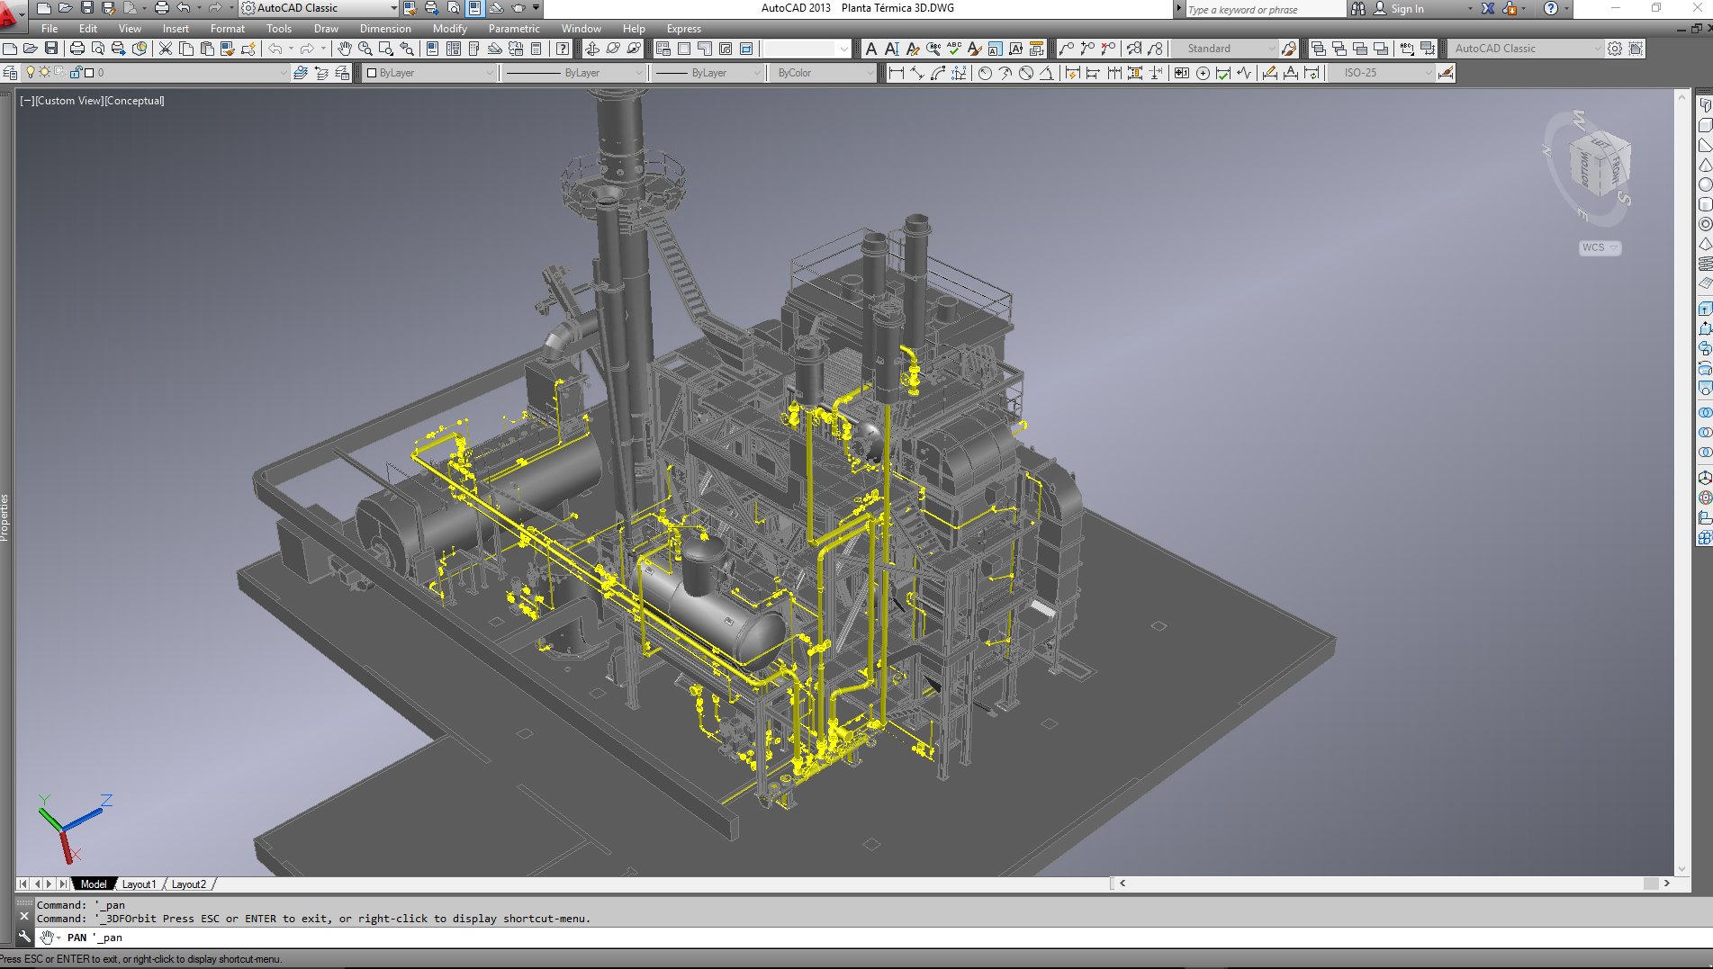Select the Pan realtime hand tool
1713x969 pixels.
point(344,49)
